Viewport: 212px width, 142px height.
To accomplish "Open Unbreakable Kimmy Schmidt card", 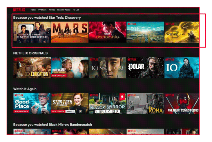I will (x=70, y=68).
